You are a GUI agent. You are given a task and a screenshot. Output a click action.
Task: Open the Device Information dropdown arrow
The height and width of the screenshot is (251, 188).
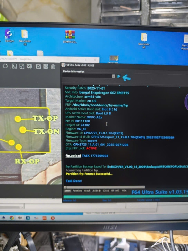click(113, 76)
